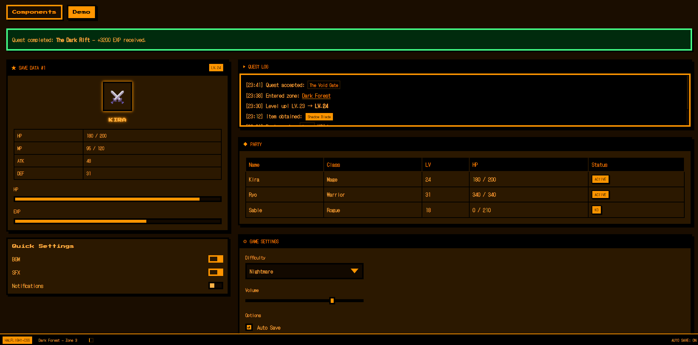This screenshot has width=698, height=345.
Task: Collapse the Quest Log arrow
Action: [244, 67]
